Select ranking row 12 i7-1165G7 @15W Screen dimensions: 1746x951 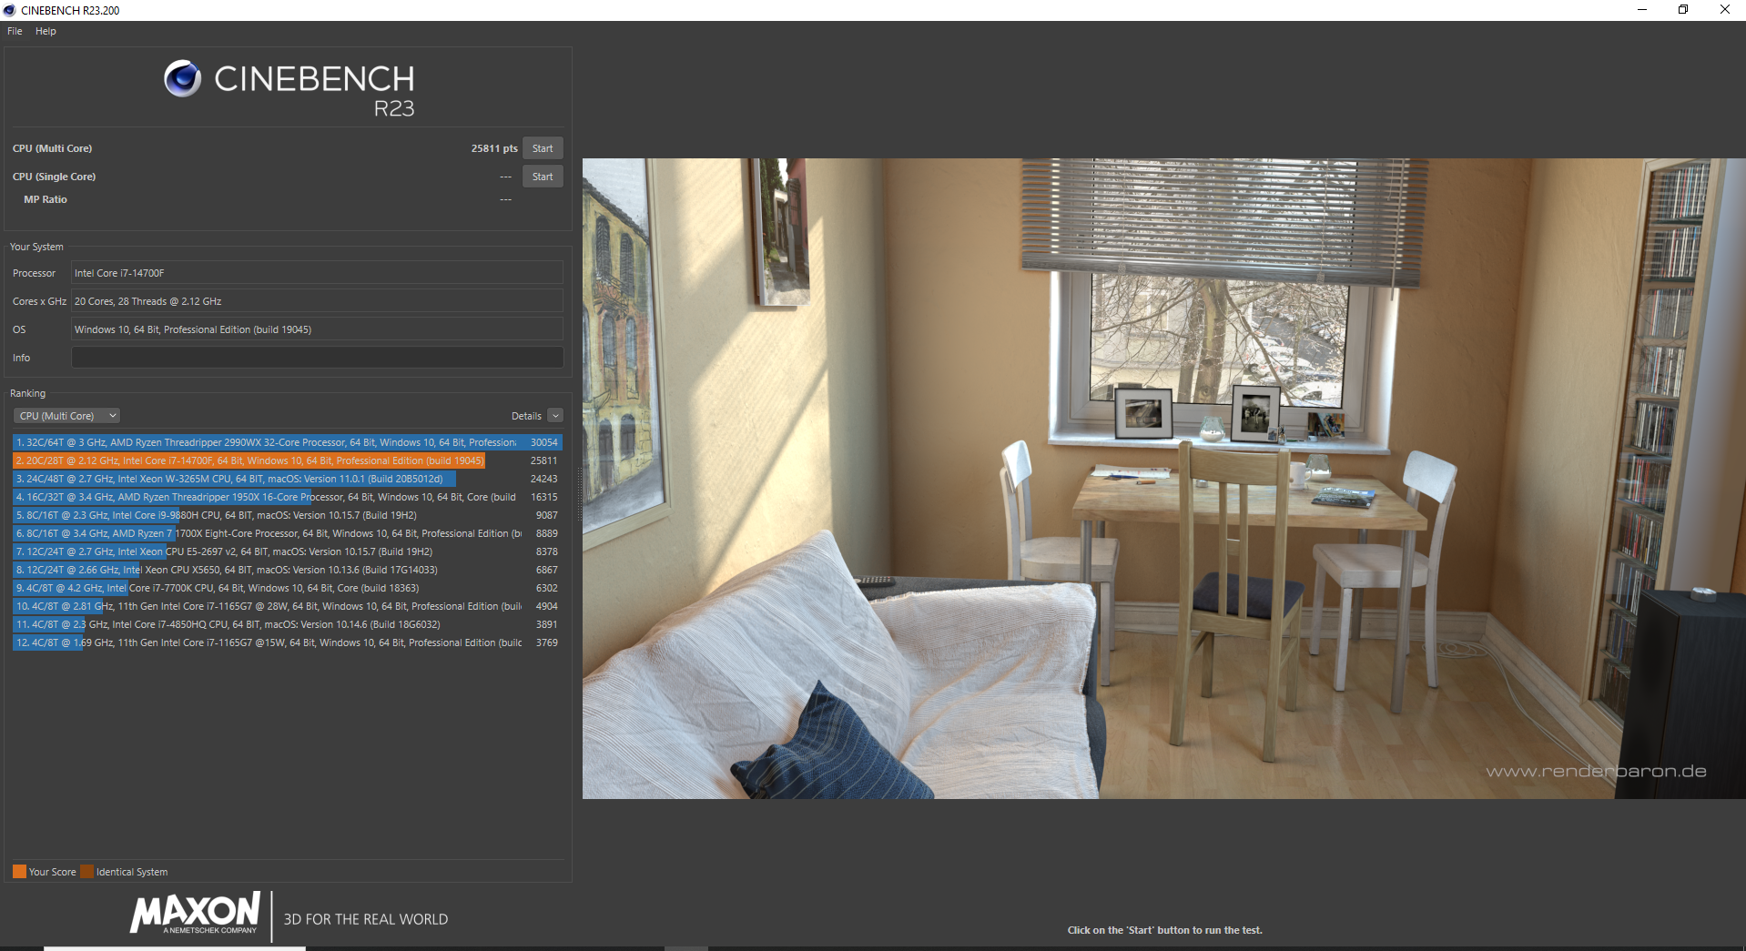[x=287, y=642]
